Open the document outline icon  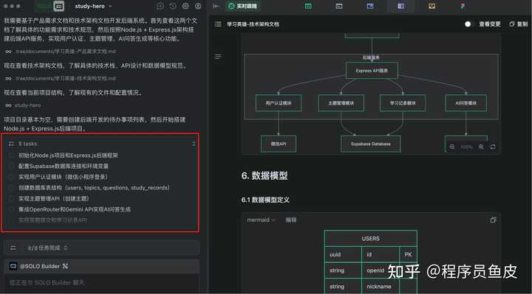pos(218,57)
